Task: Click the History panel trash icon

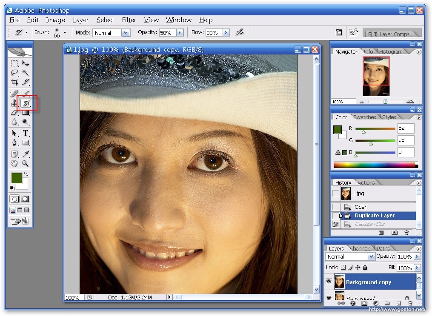Action: [x=406, y=233]
